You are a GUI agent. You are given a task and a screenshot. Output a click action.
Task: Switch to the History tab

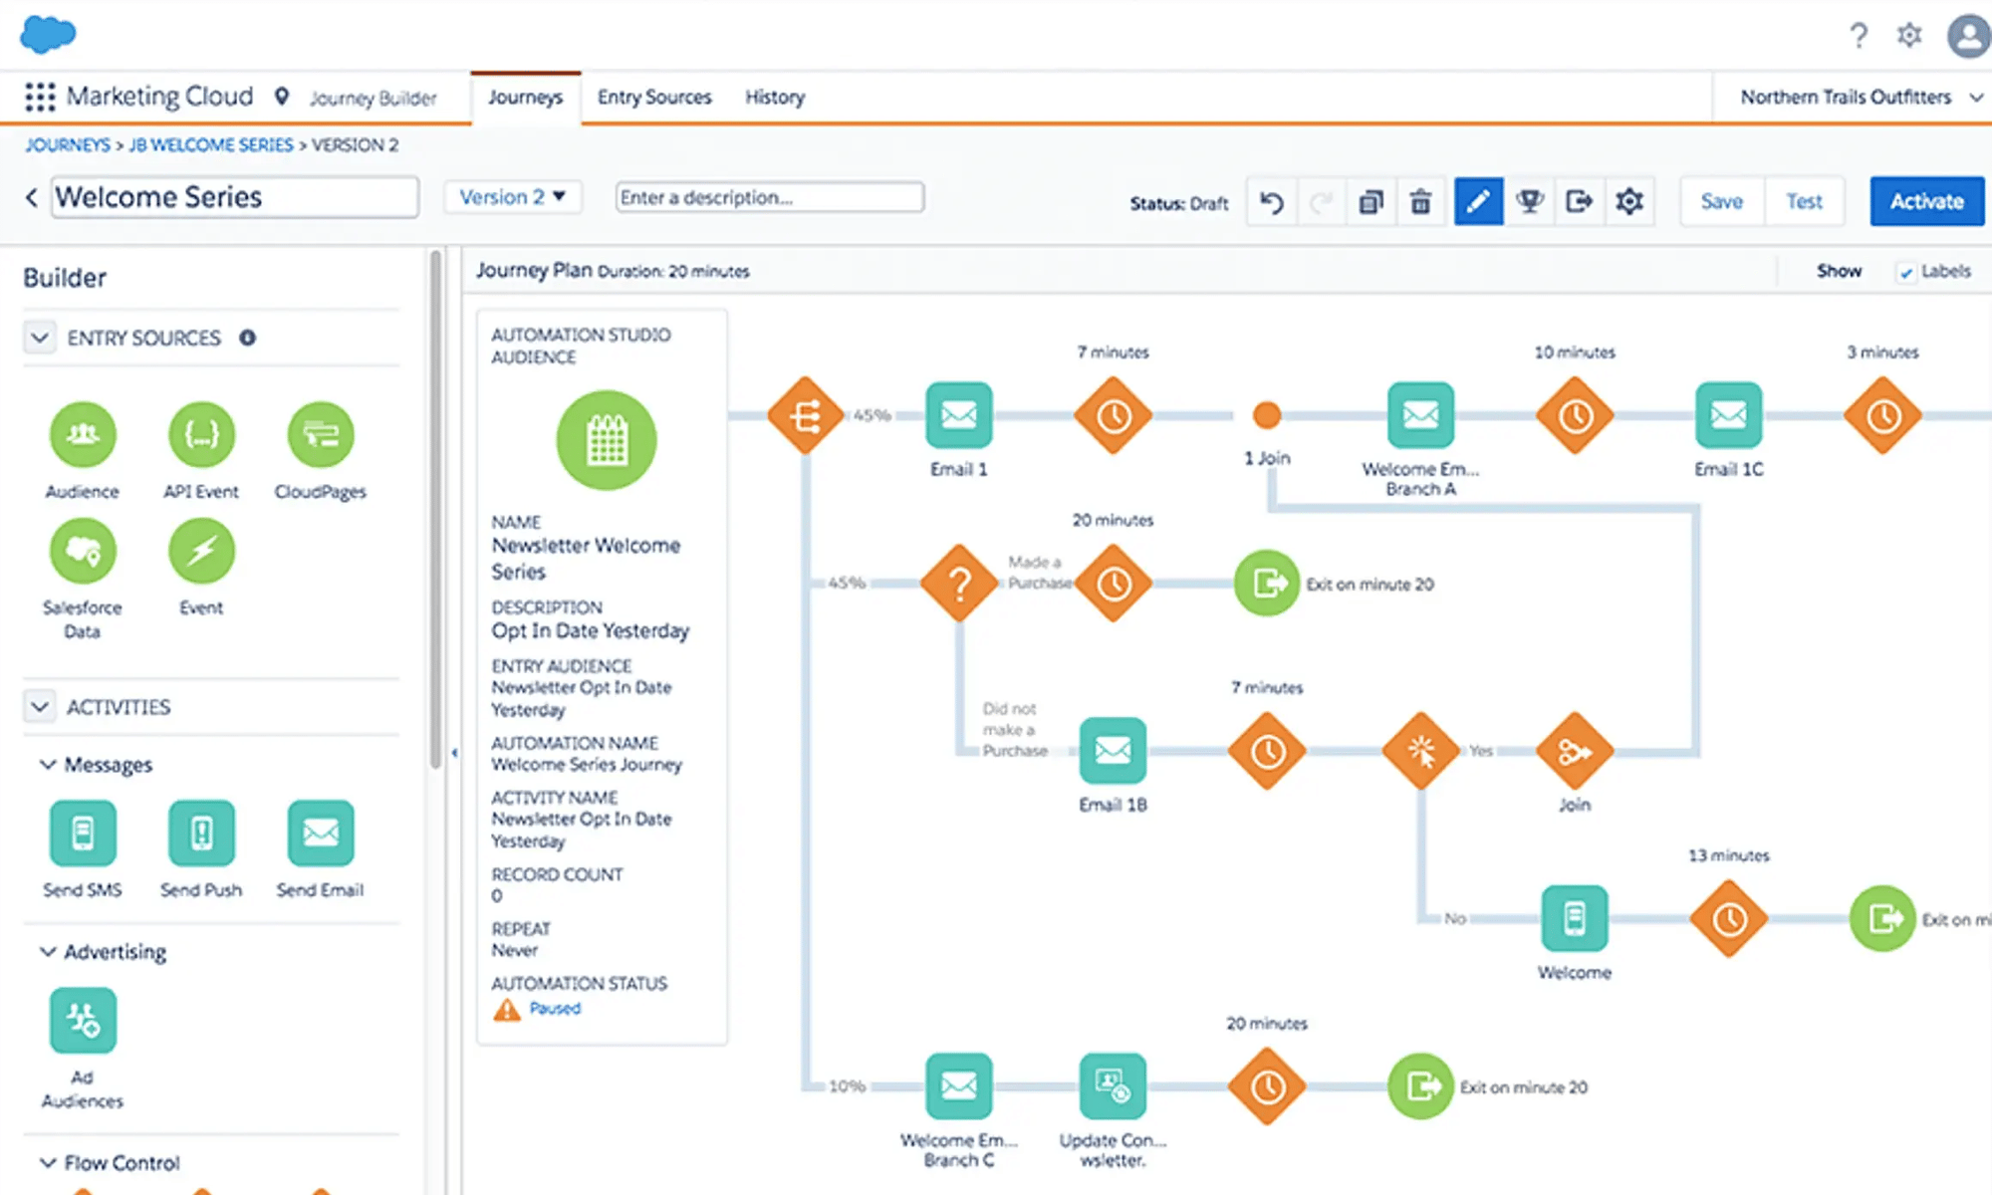tap(775, 98)
